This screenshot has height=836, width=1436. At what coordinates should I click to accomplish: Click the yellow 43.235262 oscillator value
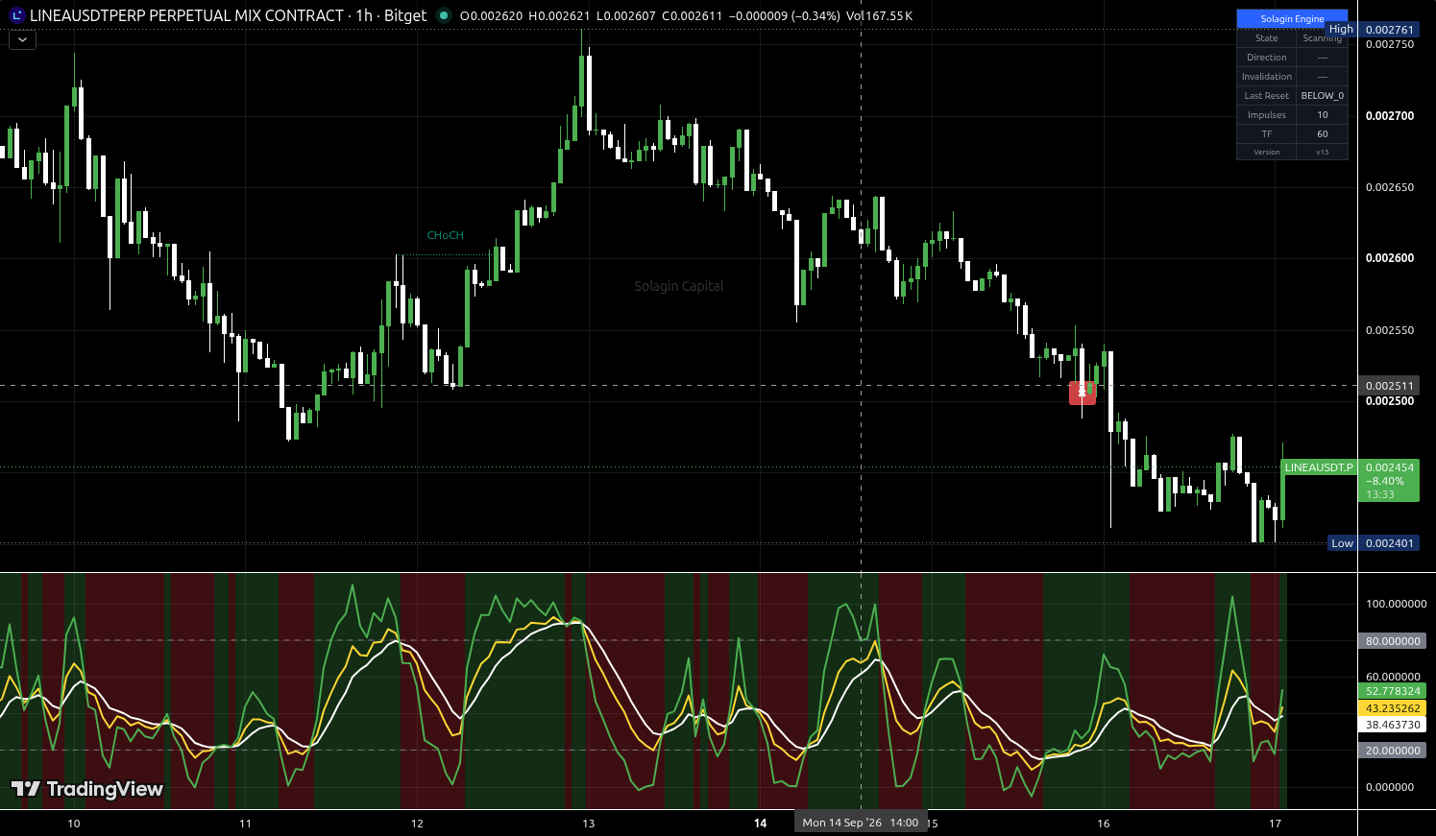click(1393, 708)
